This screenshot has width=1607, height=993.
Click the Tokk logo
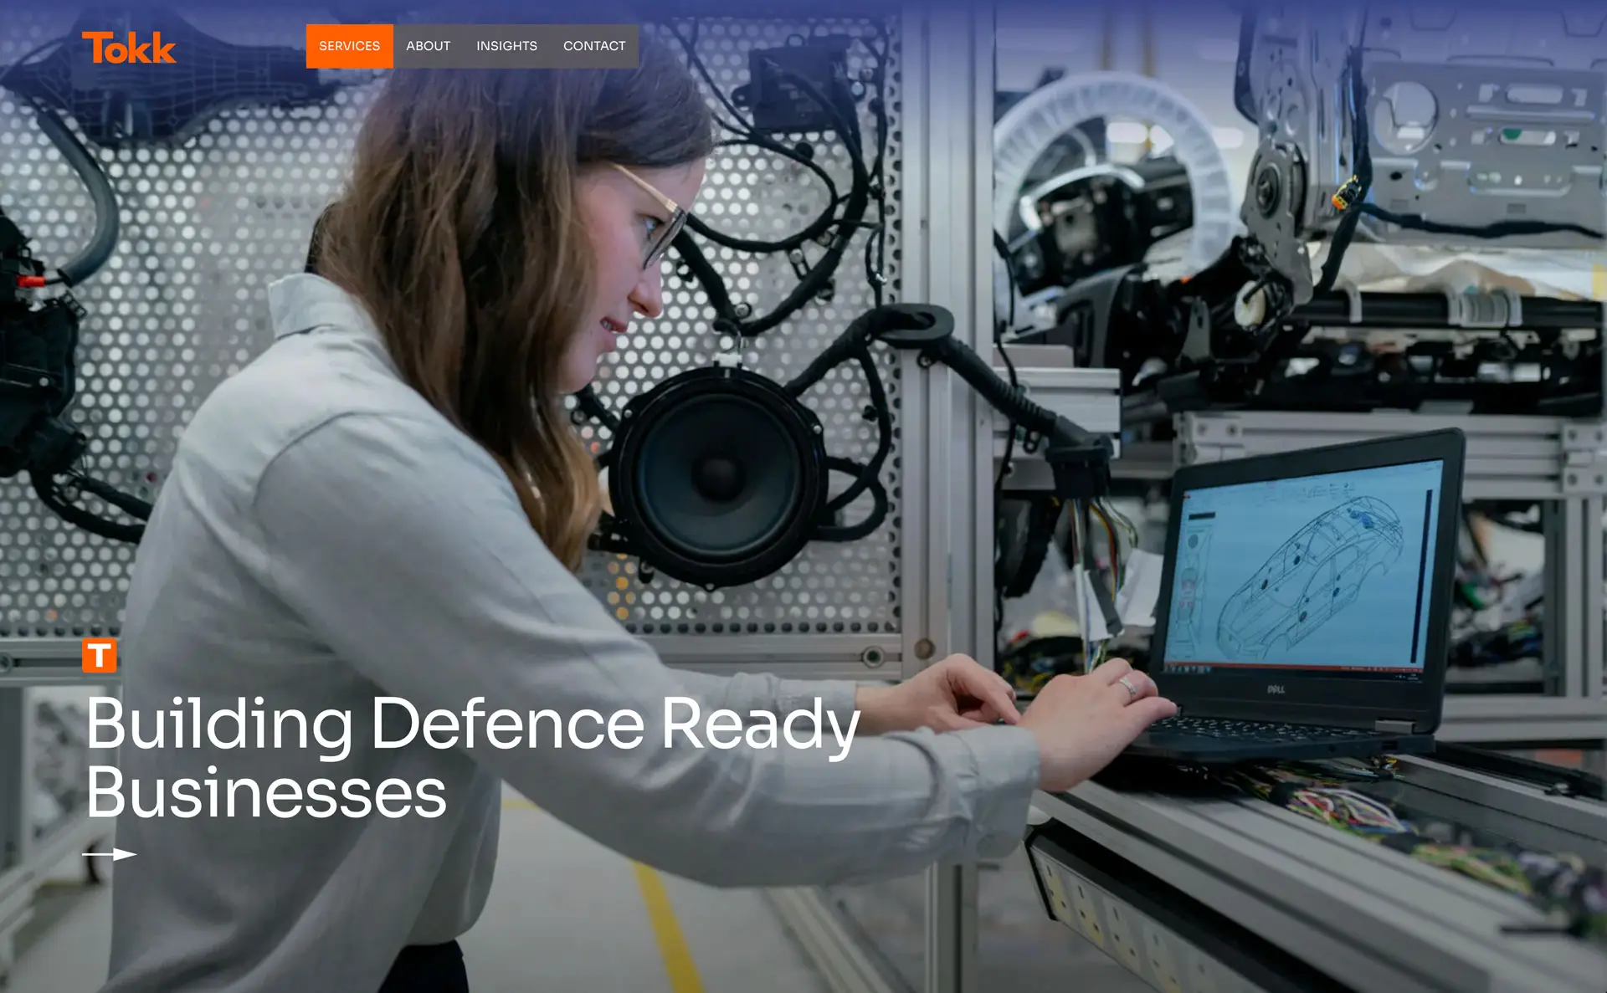(x=129, y=48)
